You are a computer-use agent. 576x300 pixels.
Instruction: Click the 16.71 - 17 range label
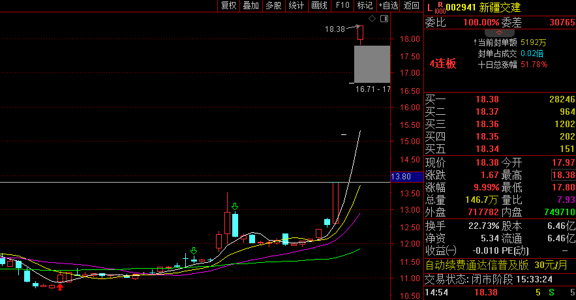point(372,89)
